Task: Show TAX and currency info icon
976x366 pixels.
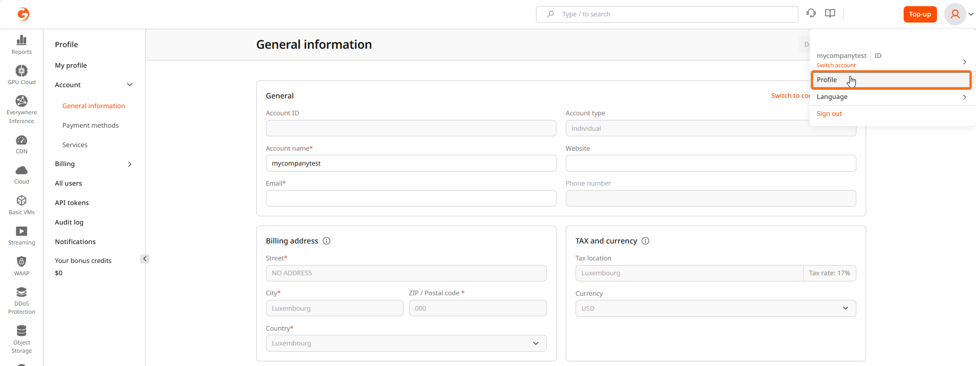Action: coord(645,241)
